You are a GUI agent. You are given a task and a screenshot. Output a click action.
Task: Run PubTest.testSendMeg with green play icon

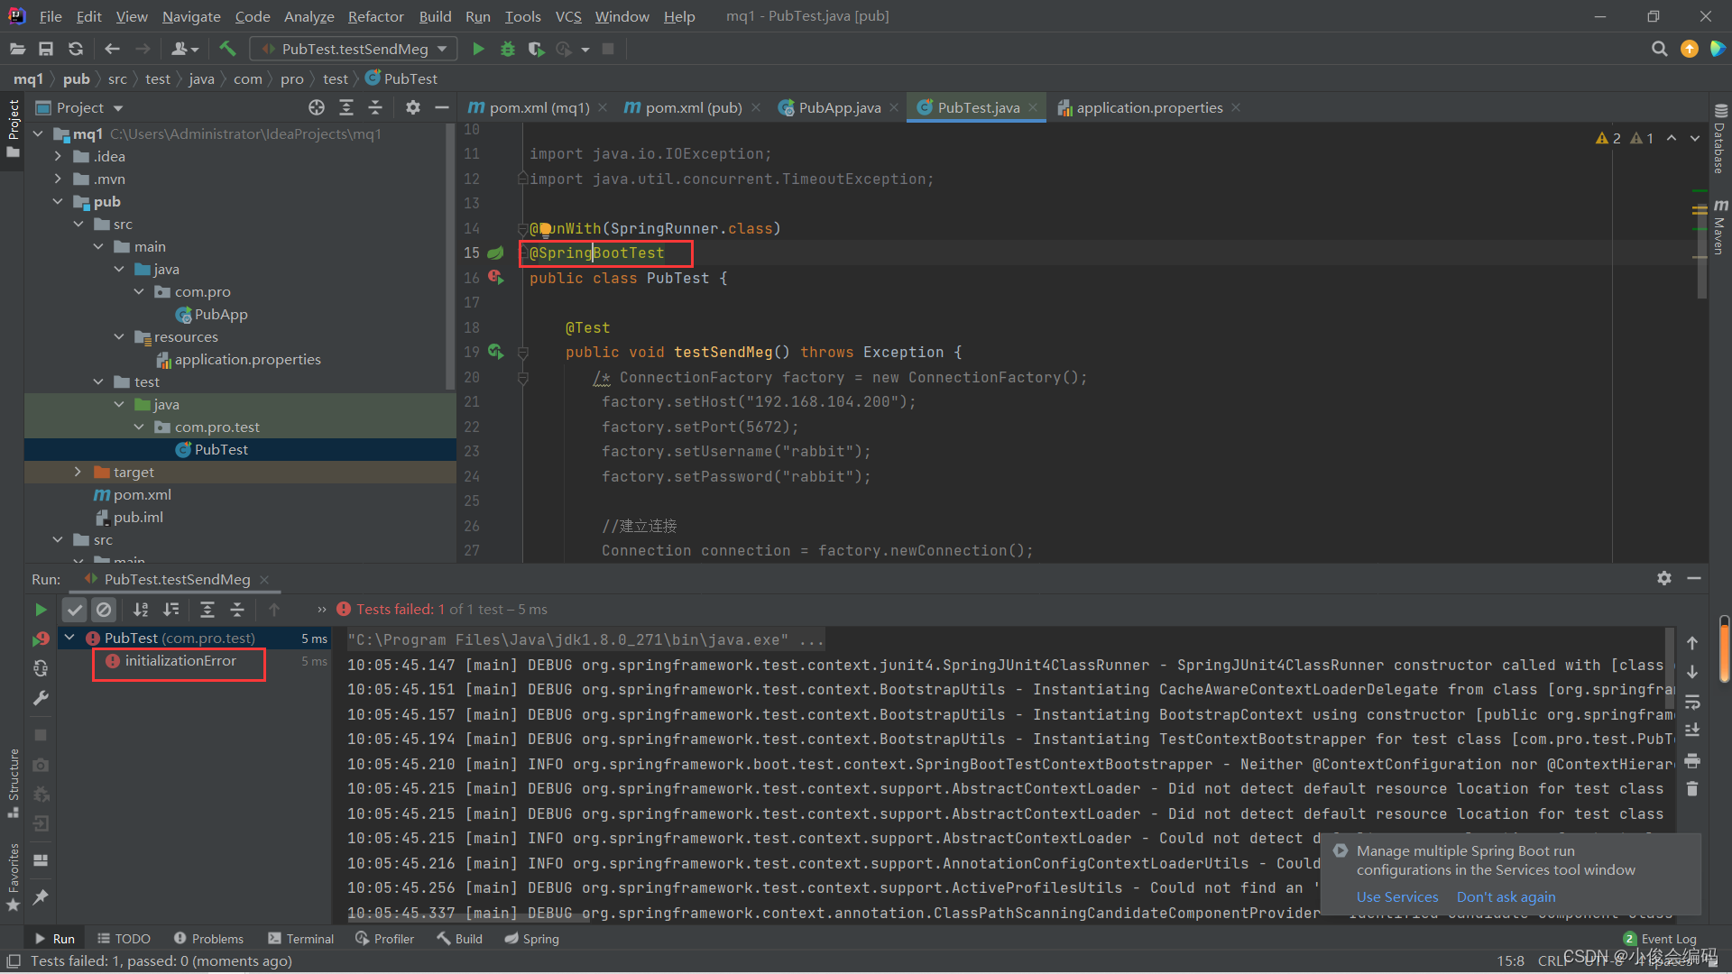478,49
